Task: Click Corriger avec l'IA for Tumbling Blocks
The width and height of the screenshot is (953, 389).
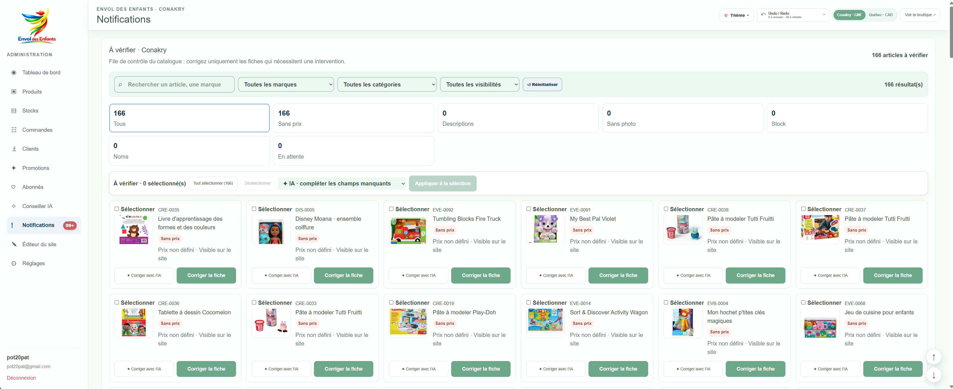Action: click(x=418, y=276)
